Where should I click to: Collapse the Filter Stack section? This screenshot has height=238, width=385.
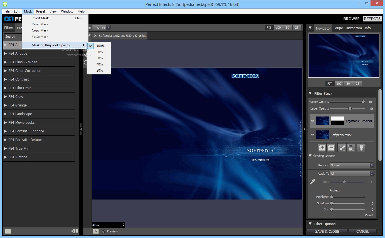coord(310,93)
